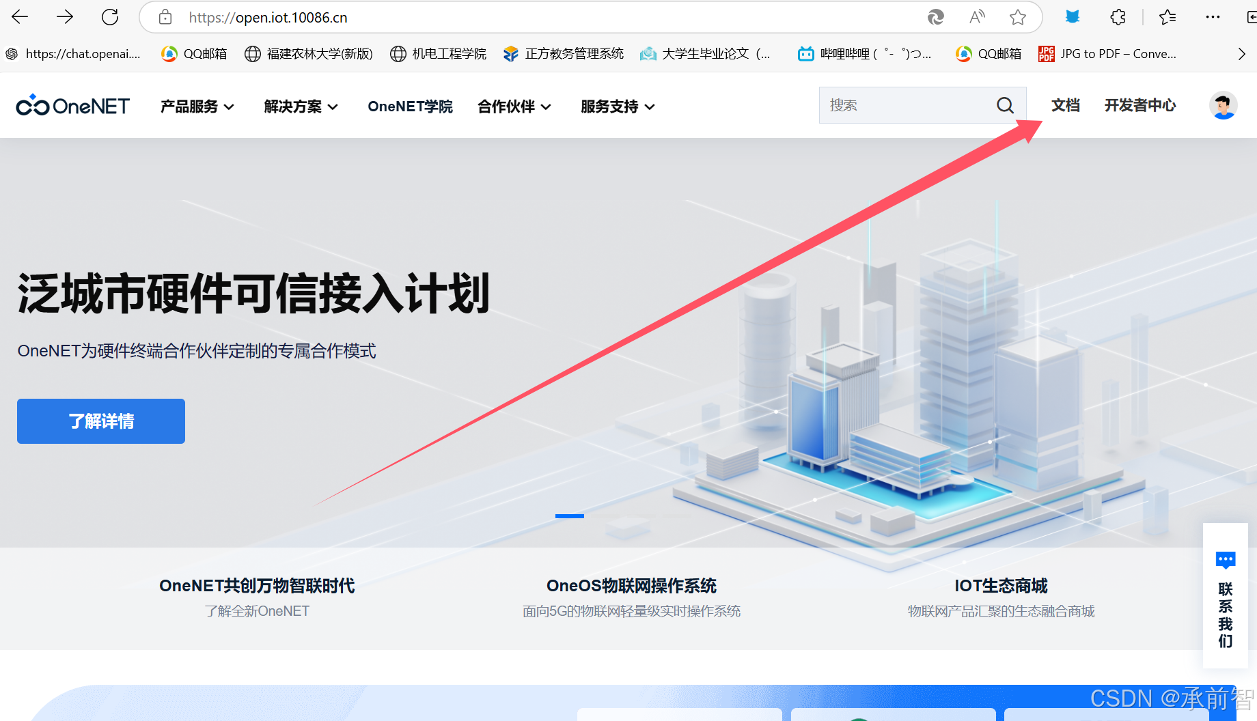The height and width of the screenshot is (721, 1257).
Task: Open the 正方教务管理系统 bookmark
Action: coord(563,54)
